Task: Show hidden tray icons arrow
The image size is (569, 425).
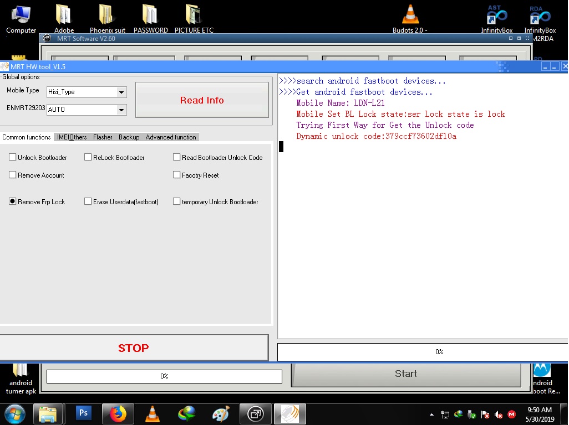Action: pyautogui.click(x=431, y=414)
